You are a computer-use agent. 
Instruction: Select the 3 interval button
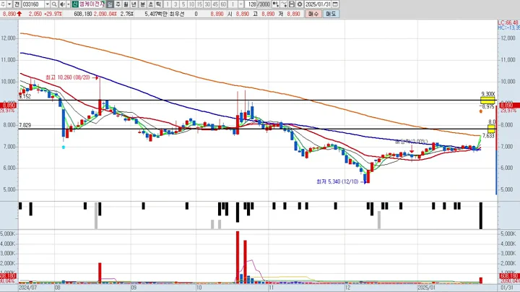coord(175,4)
